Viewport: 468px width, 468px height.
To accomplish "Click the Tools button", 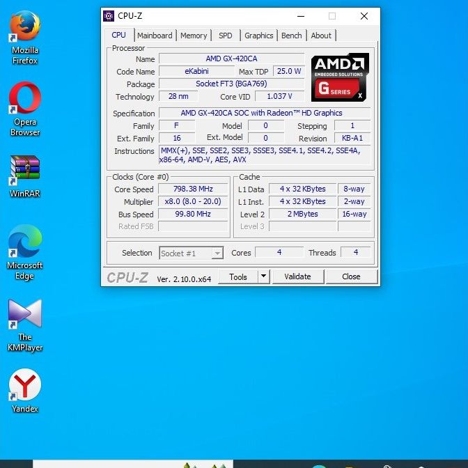I will [x=238, y=276].
